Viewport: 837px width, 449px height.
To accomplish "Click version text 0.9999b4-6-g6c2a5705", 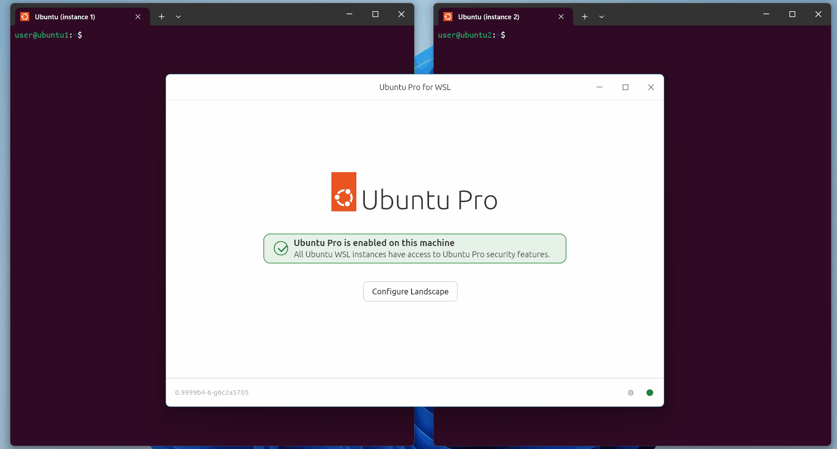I will pyautogui.click(x=212, y=393).
